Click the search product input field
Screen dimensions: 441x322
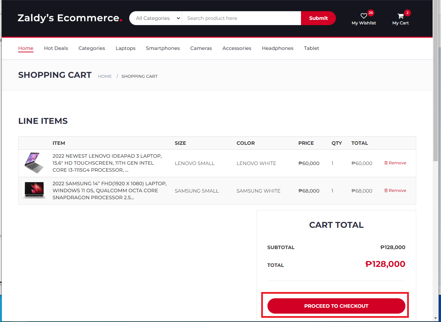click(241, 18)
